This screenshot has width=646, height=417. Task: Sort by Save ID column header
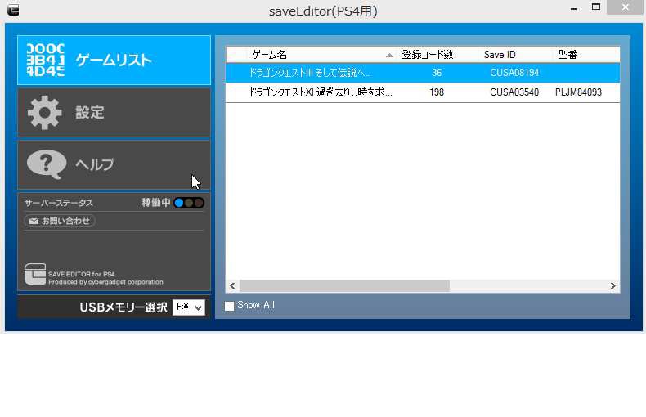[x=514, y=55]
